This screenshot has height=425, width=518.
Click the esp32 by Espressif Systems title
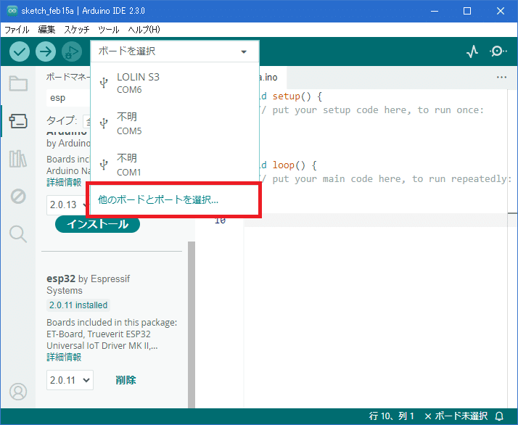89,284
